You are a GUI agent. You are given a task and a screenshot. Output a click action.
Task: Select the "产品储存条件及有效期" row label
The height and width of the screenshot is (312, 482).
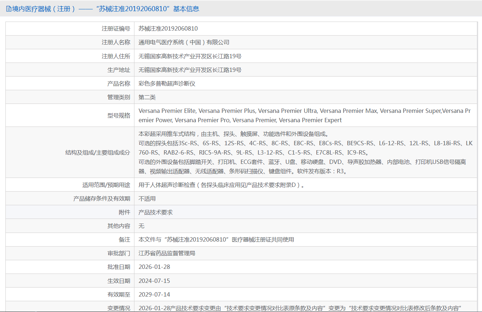coord(102,198)
